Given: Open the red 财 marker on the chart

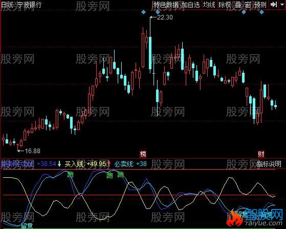Looking at the screenshot, I should pyautogui.click(x=261, y=154).
